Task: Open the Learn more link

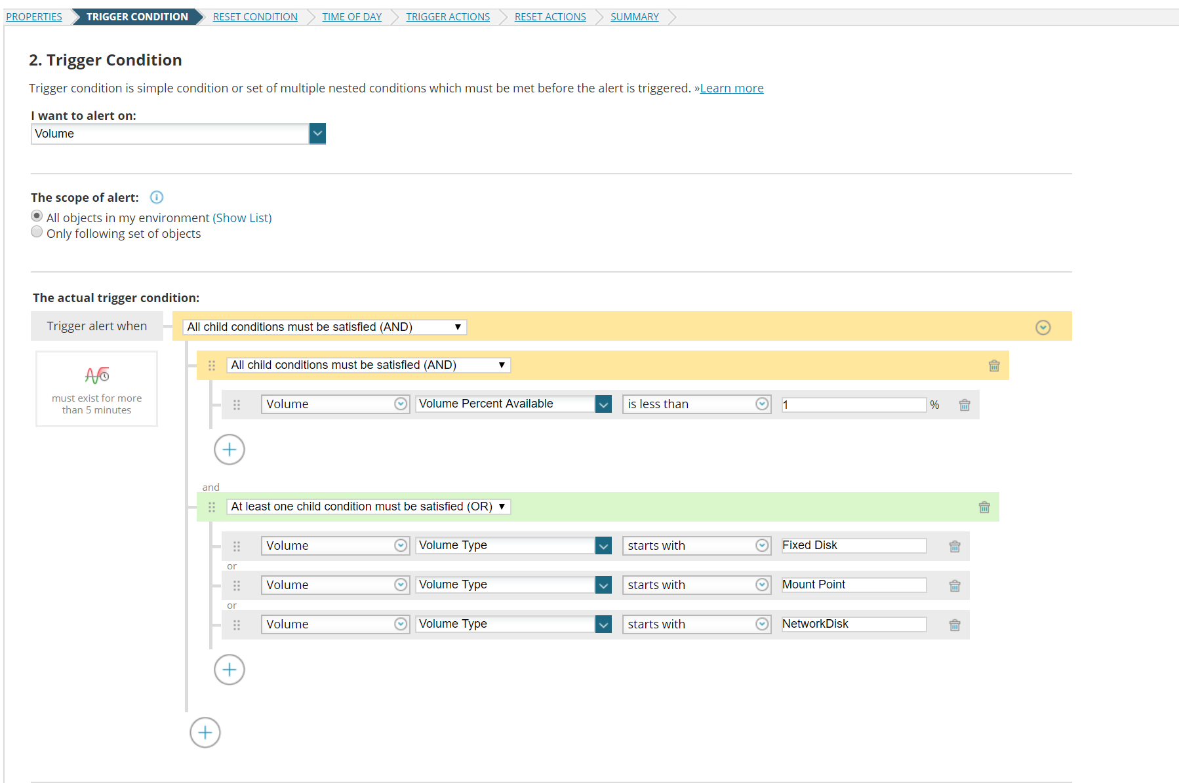Action: [x=732, y=88]
